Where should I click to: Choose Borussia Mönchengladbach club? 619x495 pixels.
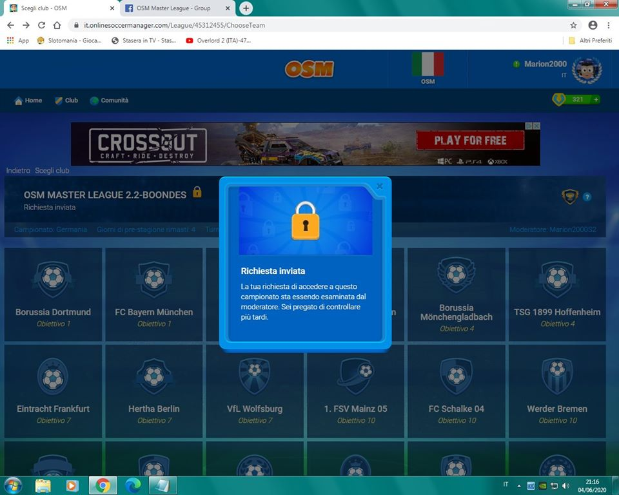457,295
